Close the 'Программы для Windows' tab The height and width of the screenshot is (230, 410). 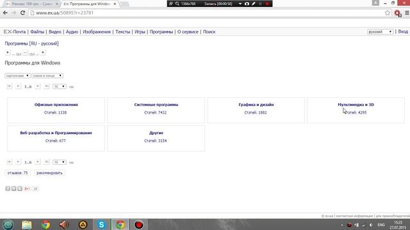coord(115,4)
